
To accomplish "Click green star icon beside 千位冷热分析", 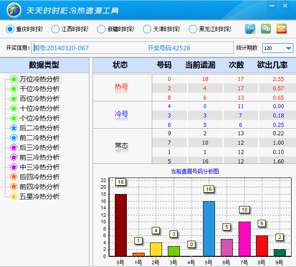I will (14, 89).
